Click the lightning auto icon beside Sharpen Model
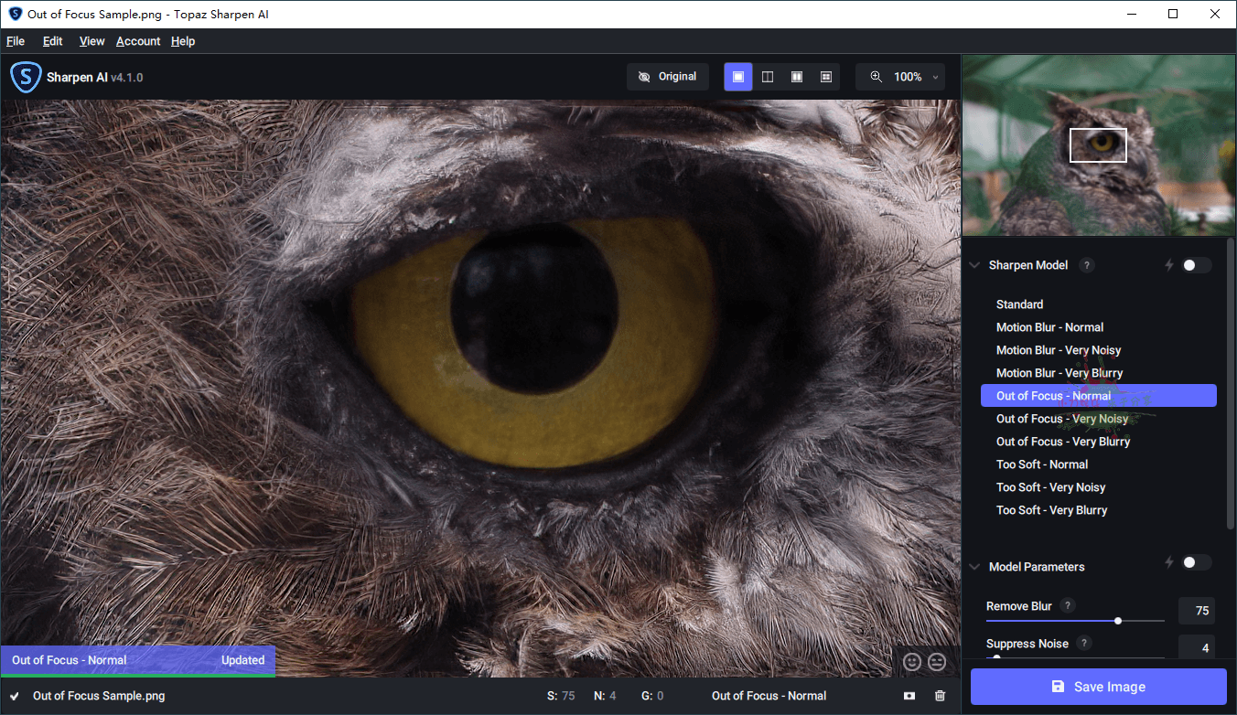The height and width of the screenshot is (715, 1237). point(1168,264)
